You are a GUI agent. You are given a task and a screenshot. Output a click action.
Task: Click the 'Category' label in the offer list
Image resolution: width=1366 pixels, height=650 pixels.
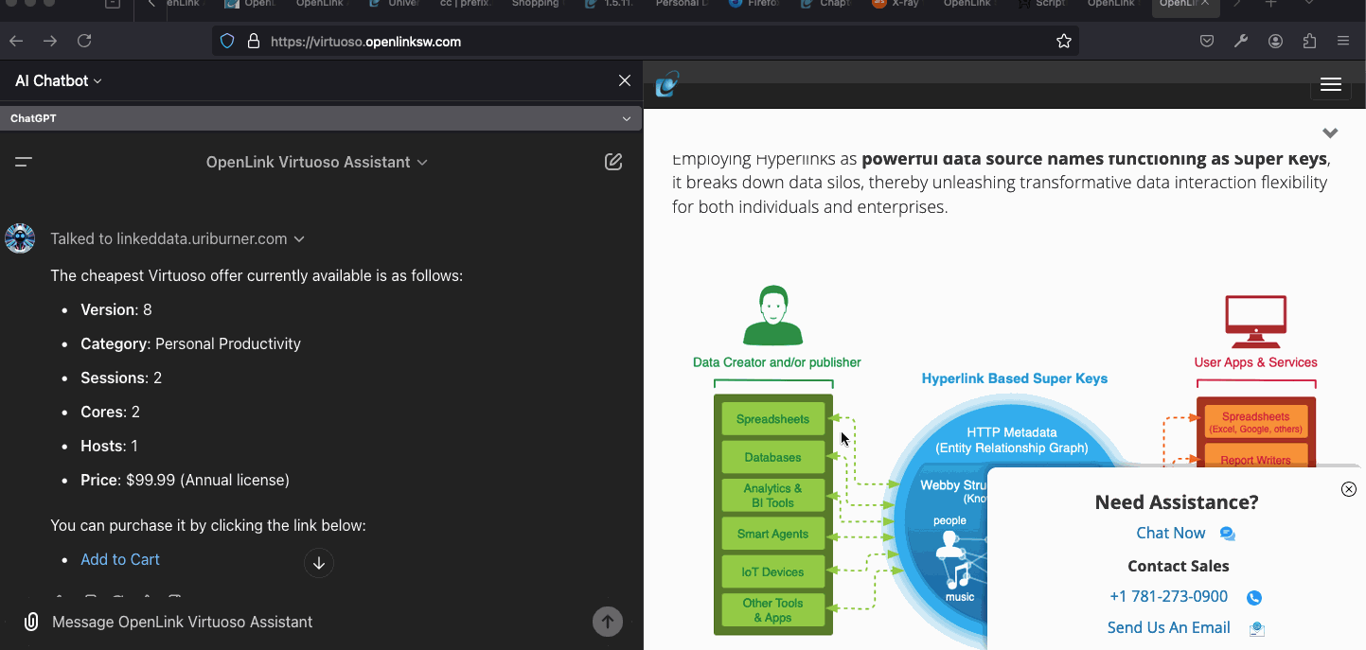tap(115, 344)
